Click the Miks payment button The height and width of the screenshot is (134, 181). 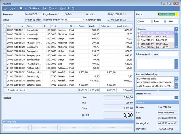click(75, 127)
